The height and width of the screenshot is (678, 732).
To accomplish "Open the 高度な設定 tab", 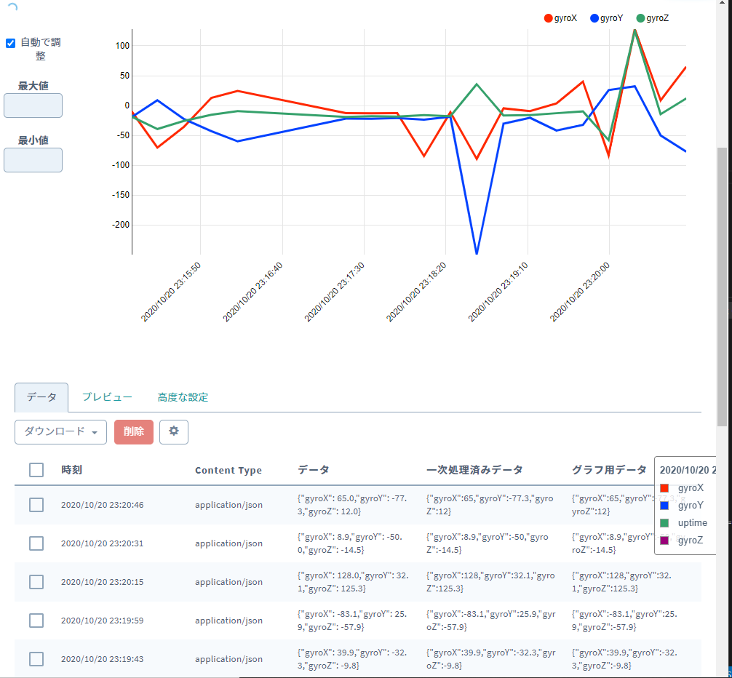I will click(x=183, y=397).
